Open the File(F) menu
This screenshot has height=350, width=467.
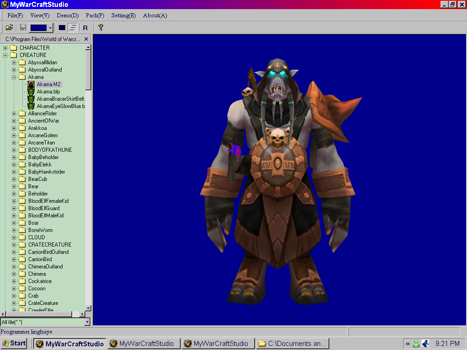(15, 15)
